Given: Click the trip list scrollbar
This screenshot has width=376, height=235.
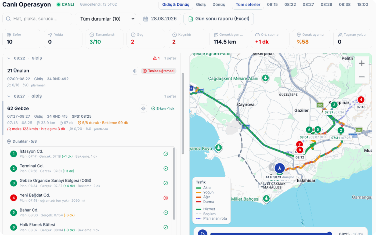Looking at the screenshot, I should [183, 113].
